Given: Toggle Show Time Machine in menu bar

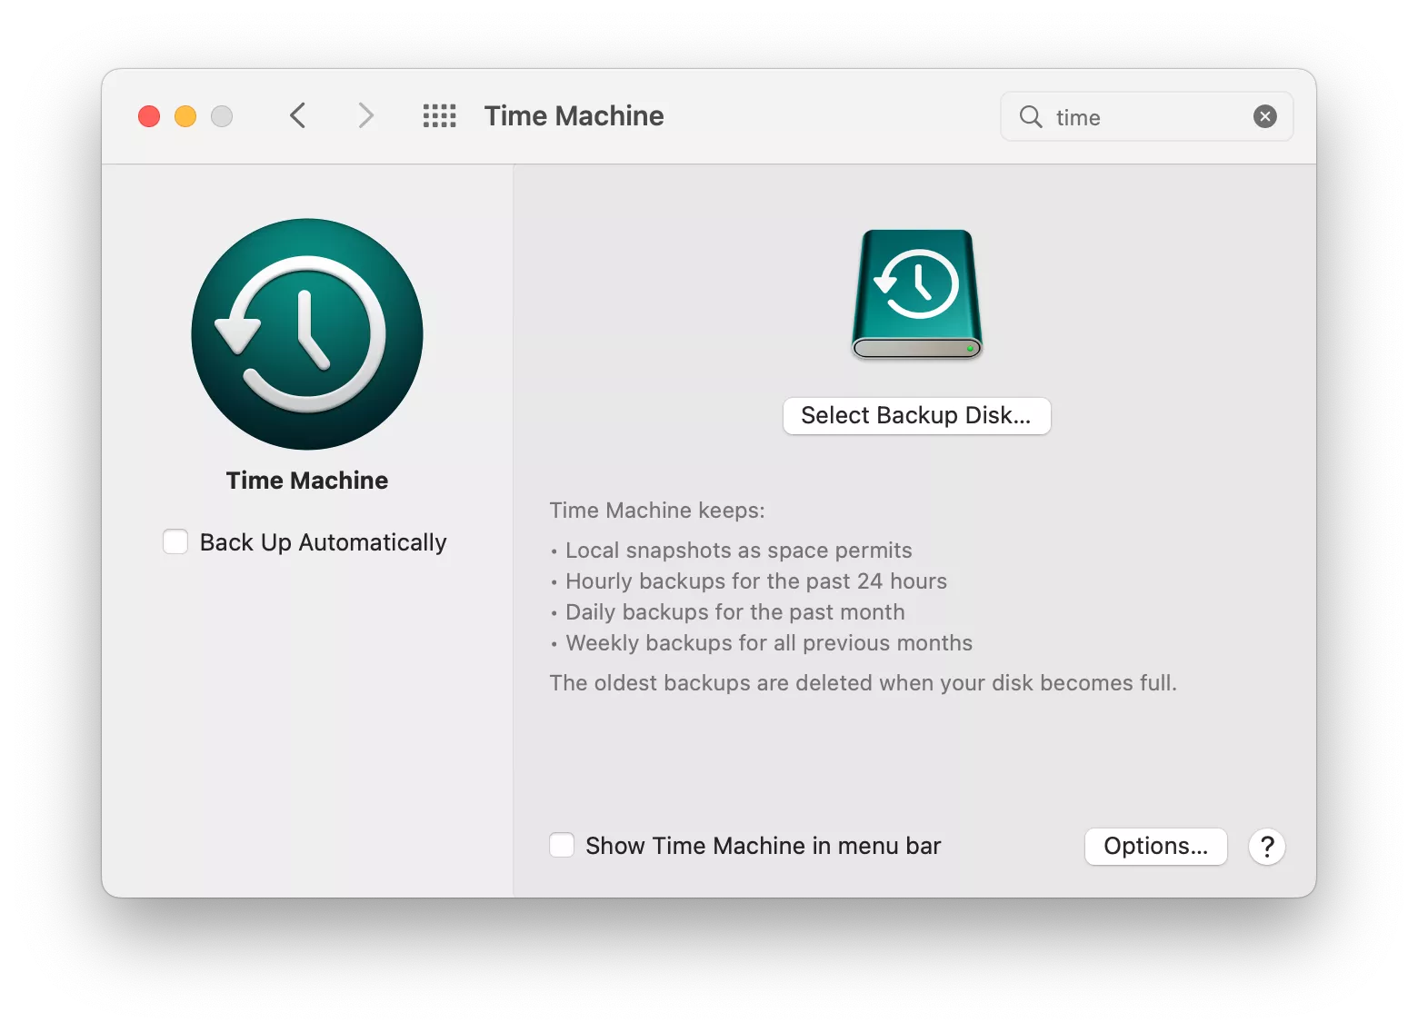Looking at the screenshot, I should [562, 845].
